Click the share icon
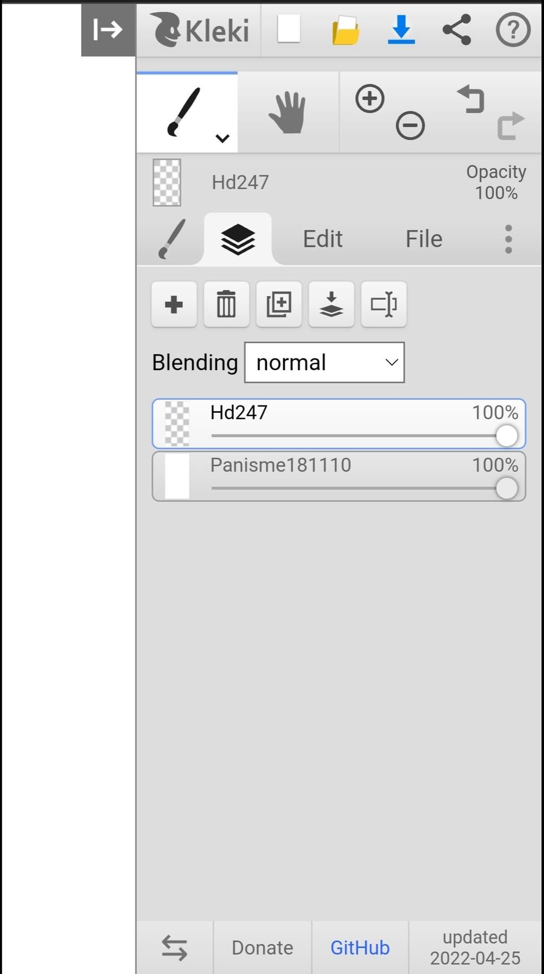Image resolution: width=544 pixels, height=974 pixels. pyautogui.click(x=457, y=29)
